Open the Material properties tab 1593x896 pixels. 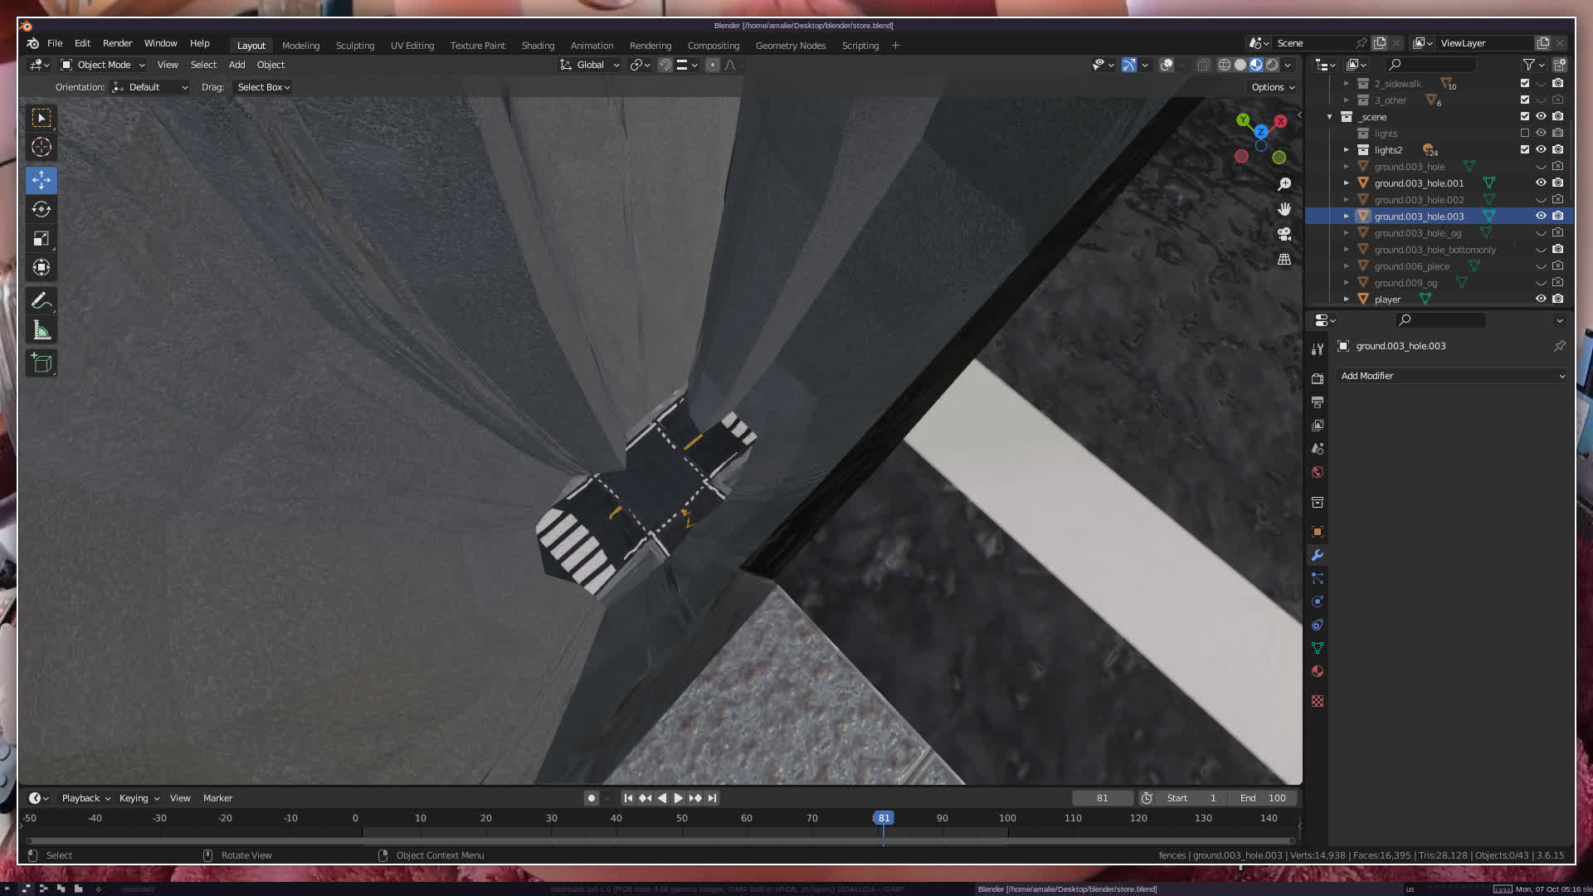[1318, 671]
